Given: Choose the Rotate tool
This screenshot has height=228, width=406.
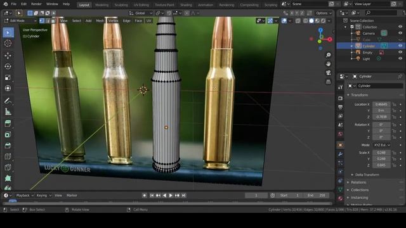Looking at the screenshot, I should (x=8, y=66).
